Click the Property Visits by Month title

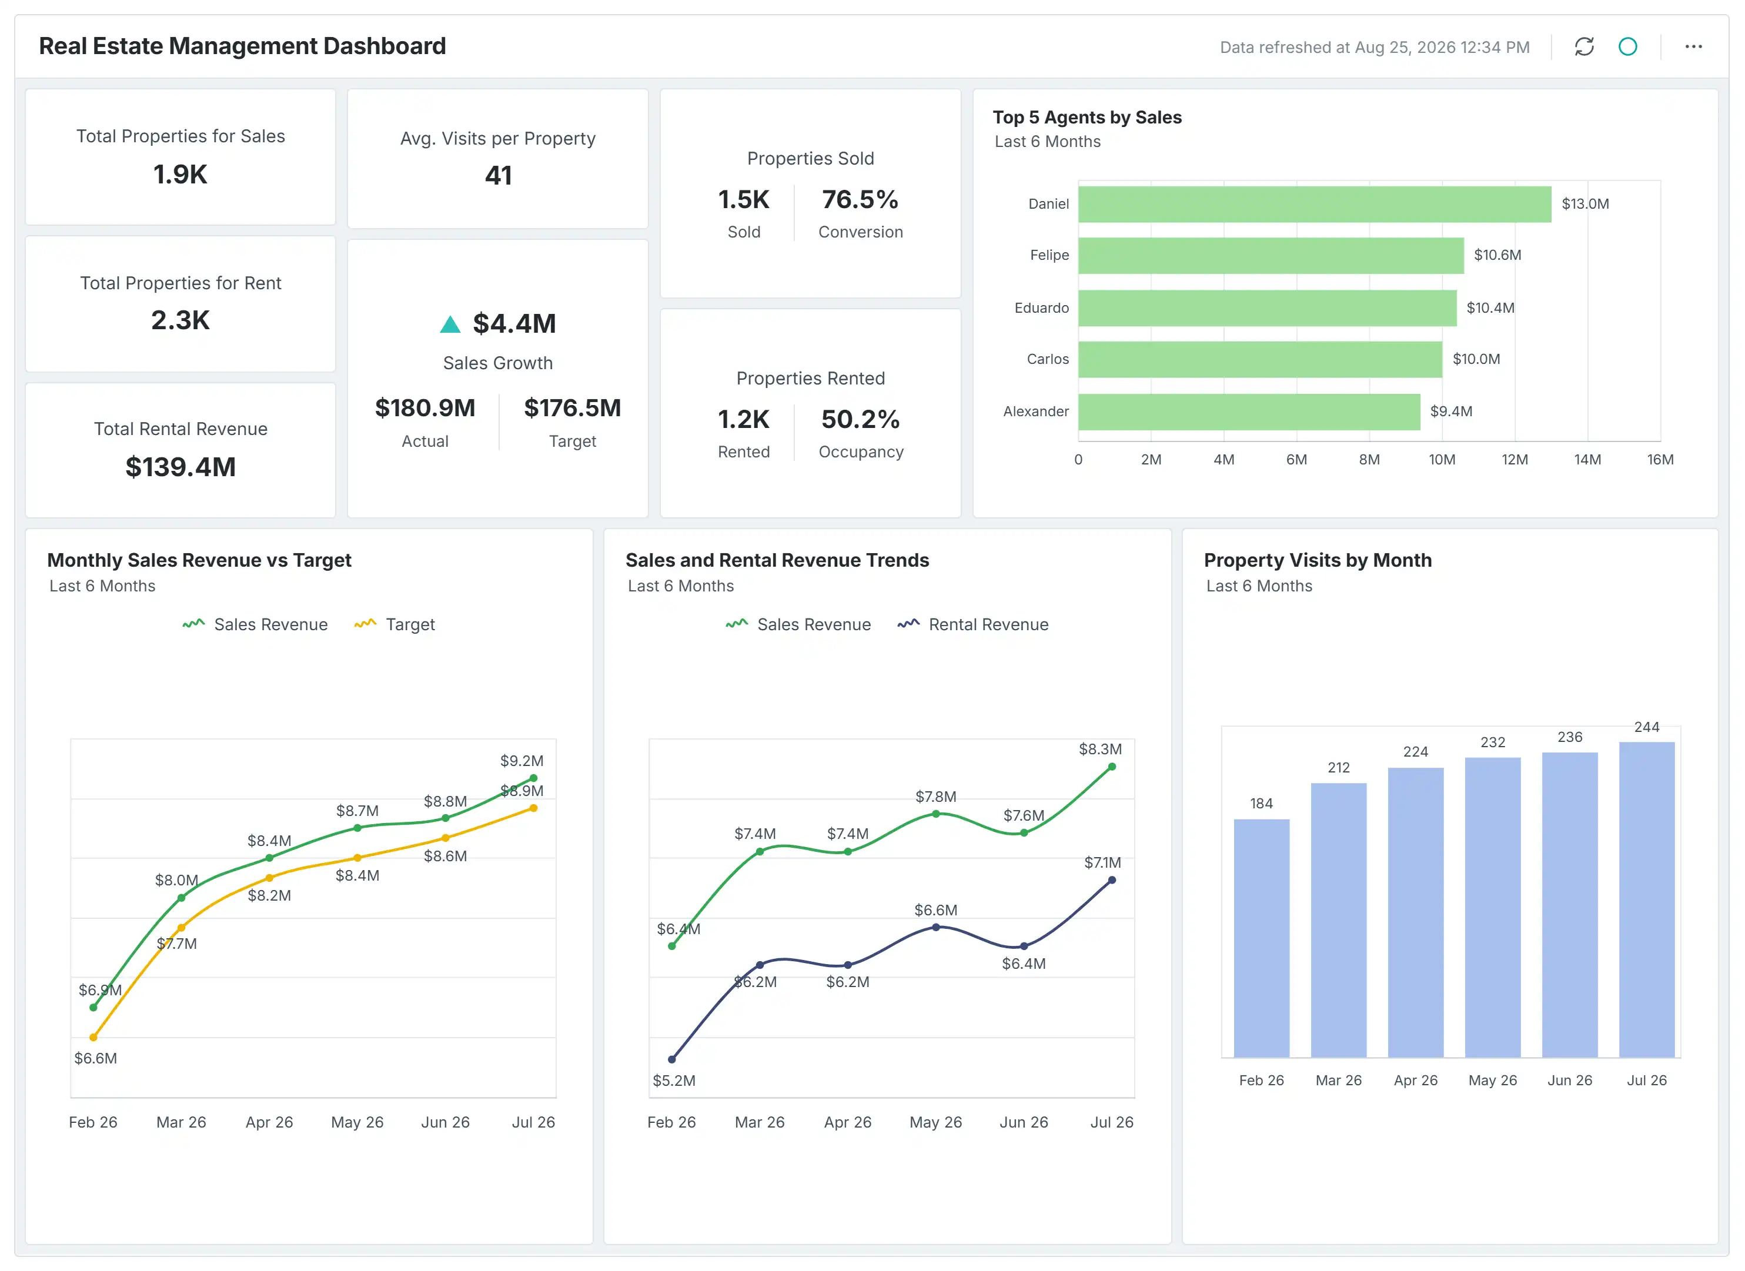click(1317, 560)
